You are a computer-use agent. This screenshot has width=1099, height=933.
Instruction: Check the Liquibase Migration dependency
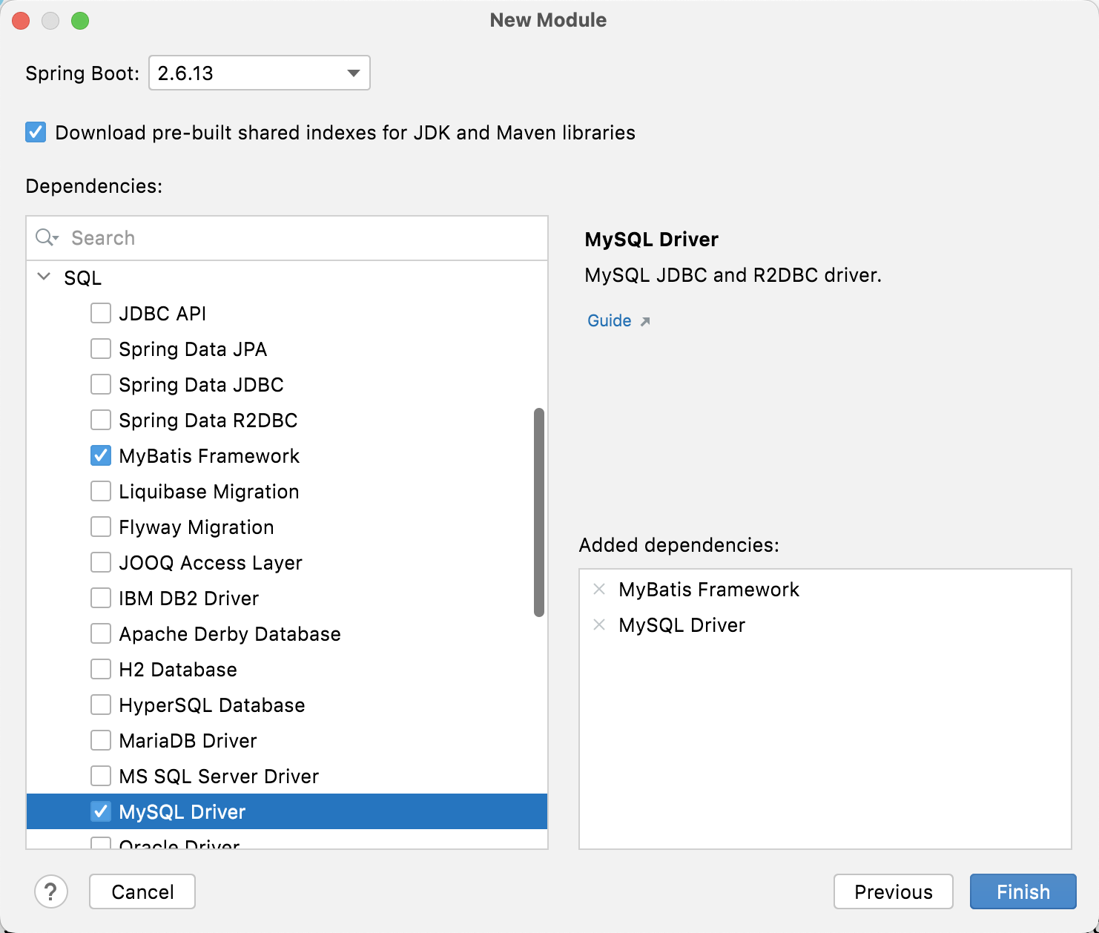[101, 491]
